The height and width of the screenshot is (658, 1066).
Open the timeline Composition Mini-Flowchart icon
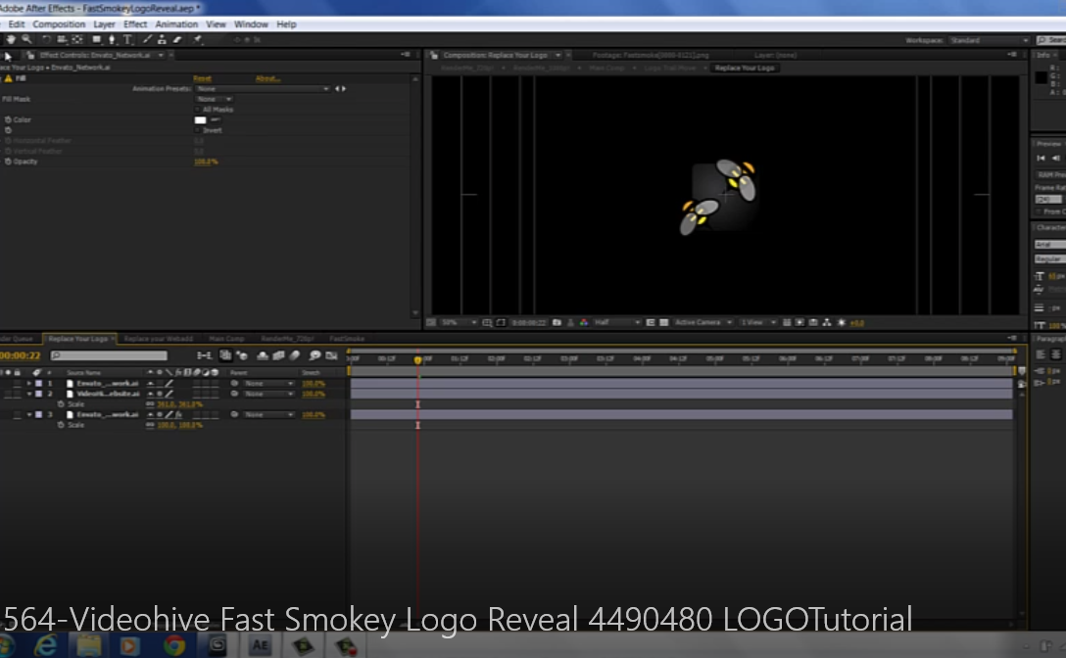(204, 355)
